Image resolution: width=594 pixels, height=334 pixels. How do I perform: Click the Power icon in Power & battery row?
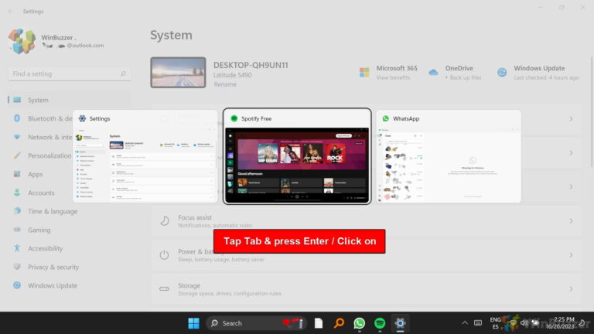[x=165, y=255]
